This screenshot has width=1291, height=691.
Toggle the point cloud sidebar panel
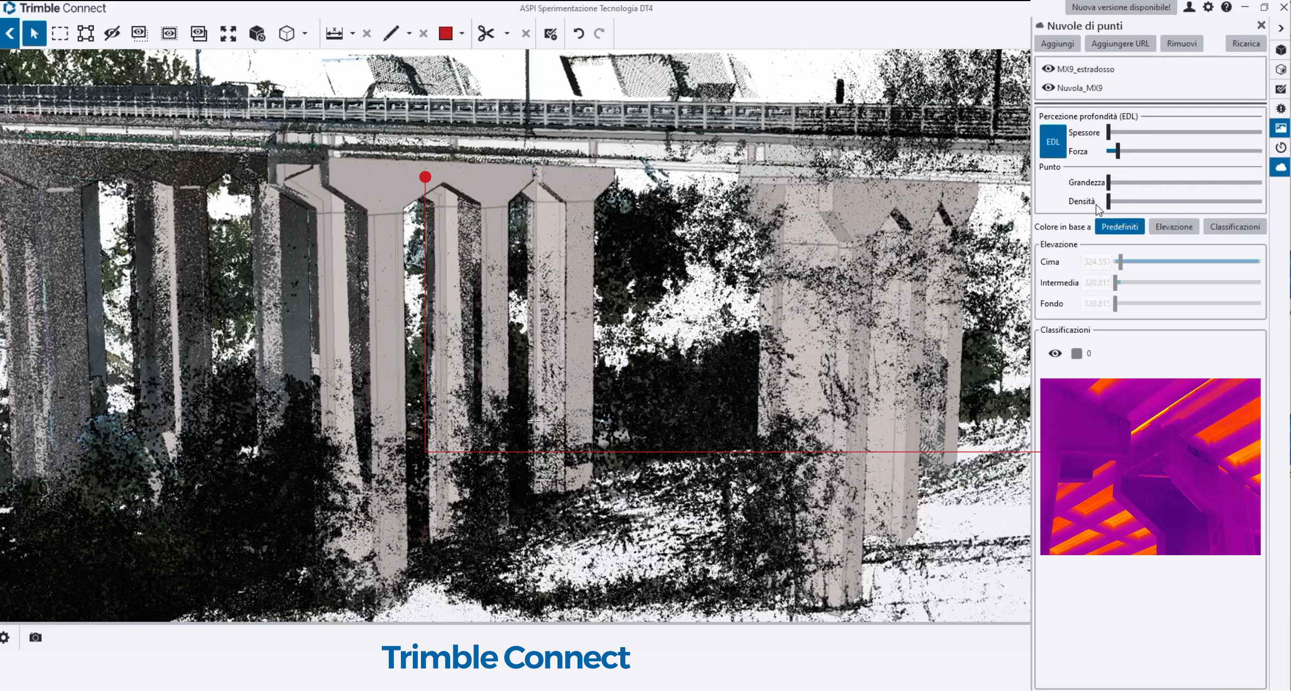pos(1281,167)
